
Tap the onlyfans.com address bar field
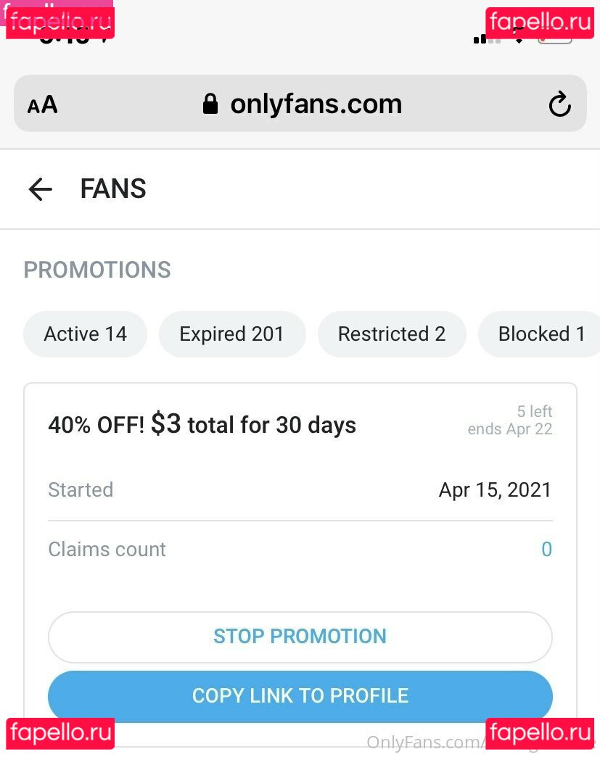click(x=316, y=104)
